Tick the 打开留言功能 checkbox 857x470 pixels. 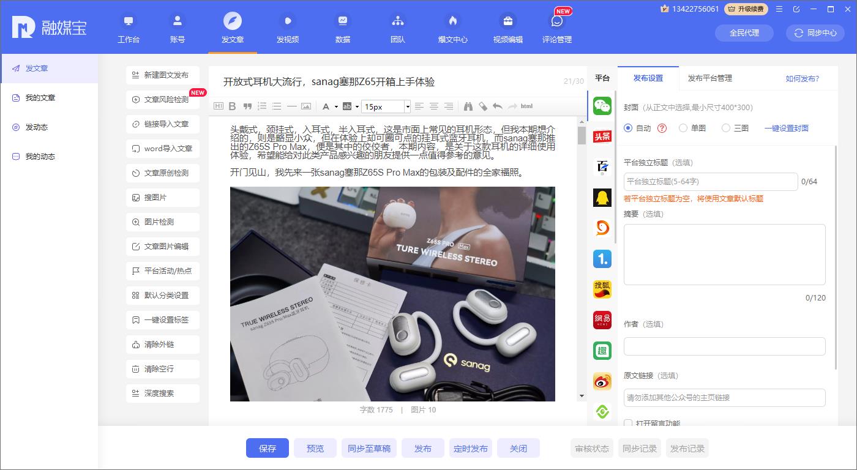pyautogui.click(x=628, y=423)
